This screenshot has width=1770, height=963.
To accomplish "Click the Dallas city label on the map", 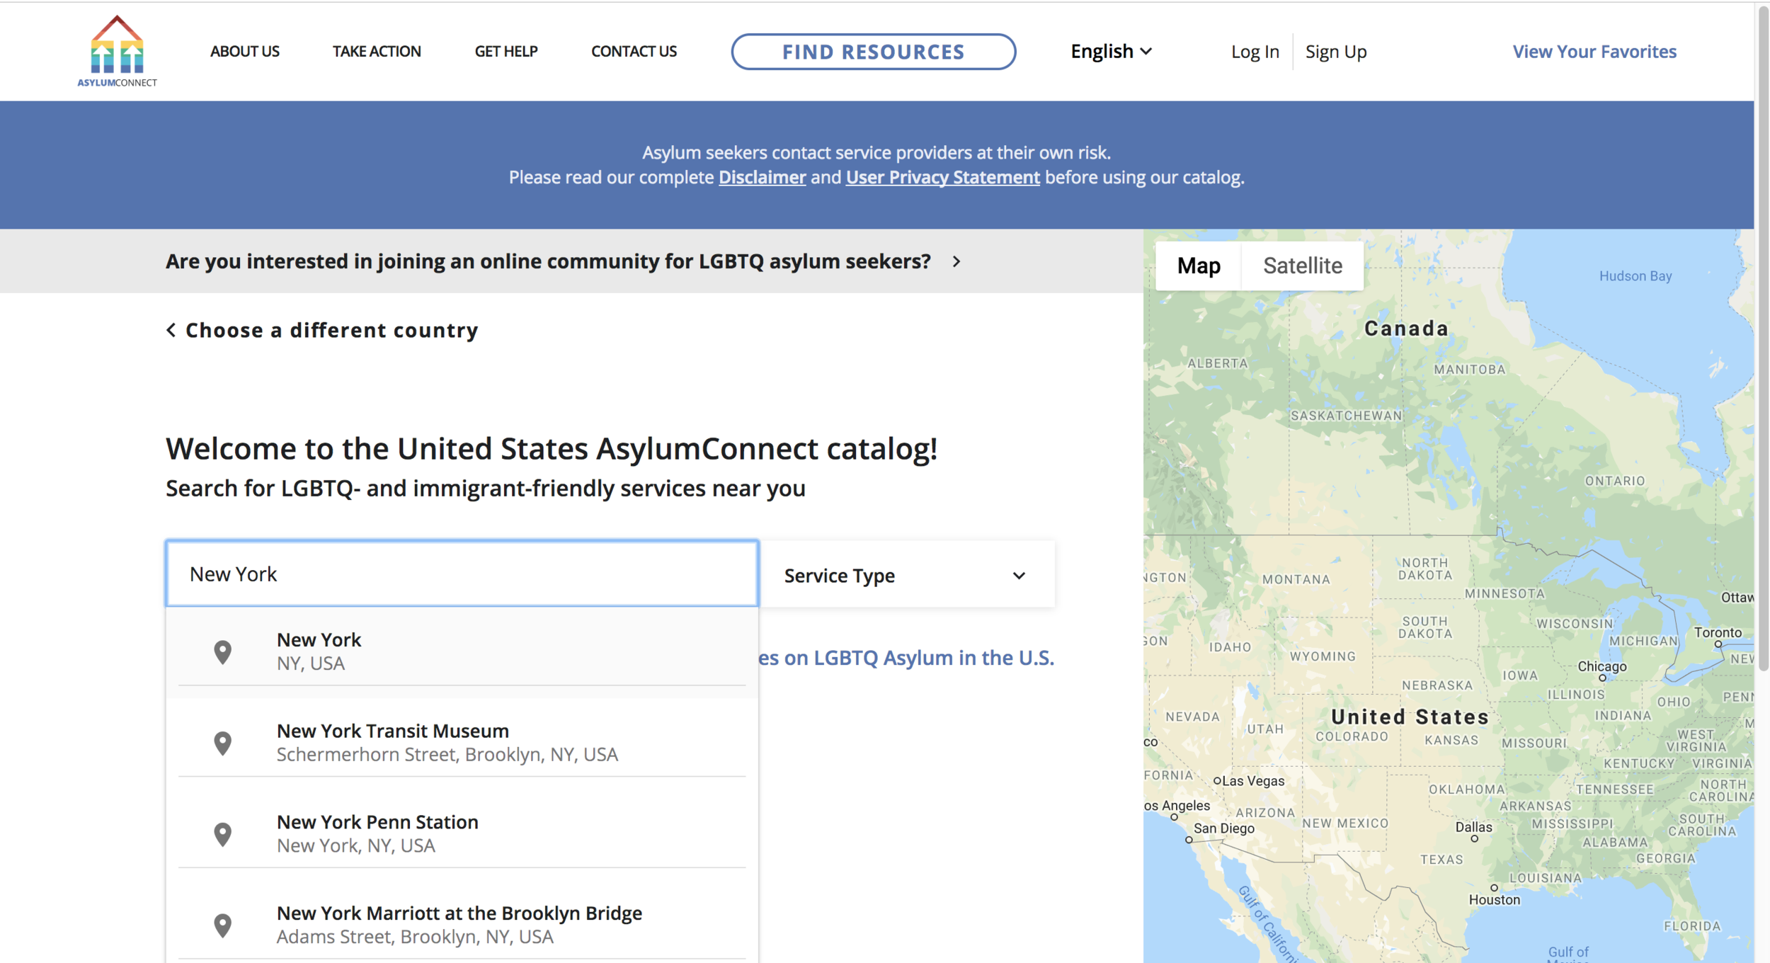I will point(1473,827).
